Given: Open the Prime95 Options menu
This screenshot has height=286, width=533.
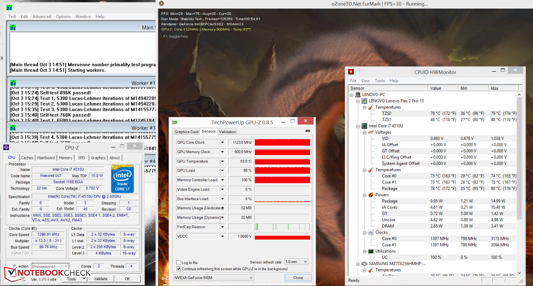Looking at the screenshot, I should [x=63, y=16].
